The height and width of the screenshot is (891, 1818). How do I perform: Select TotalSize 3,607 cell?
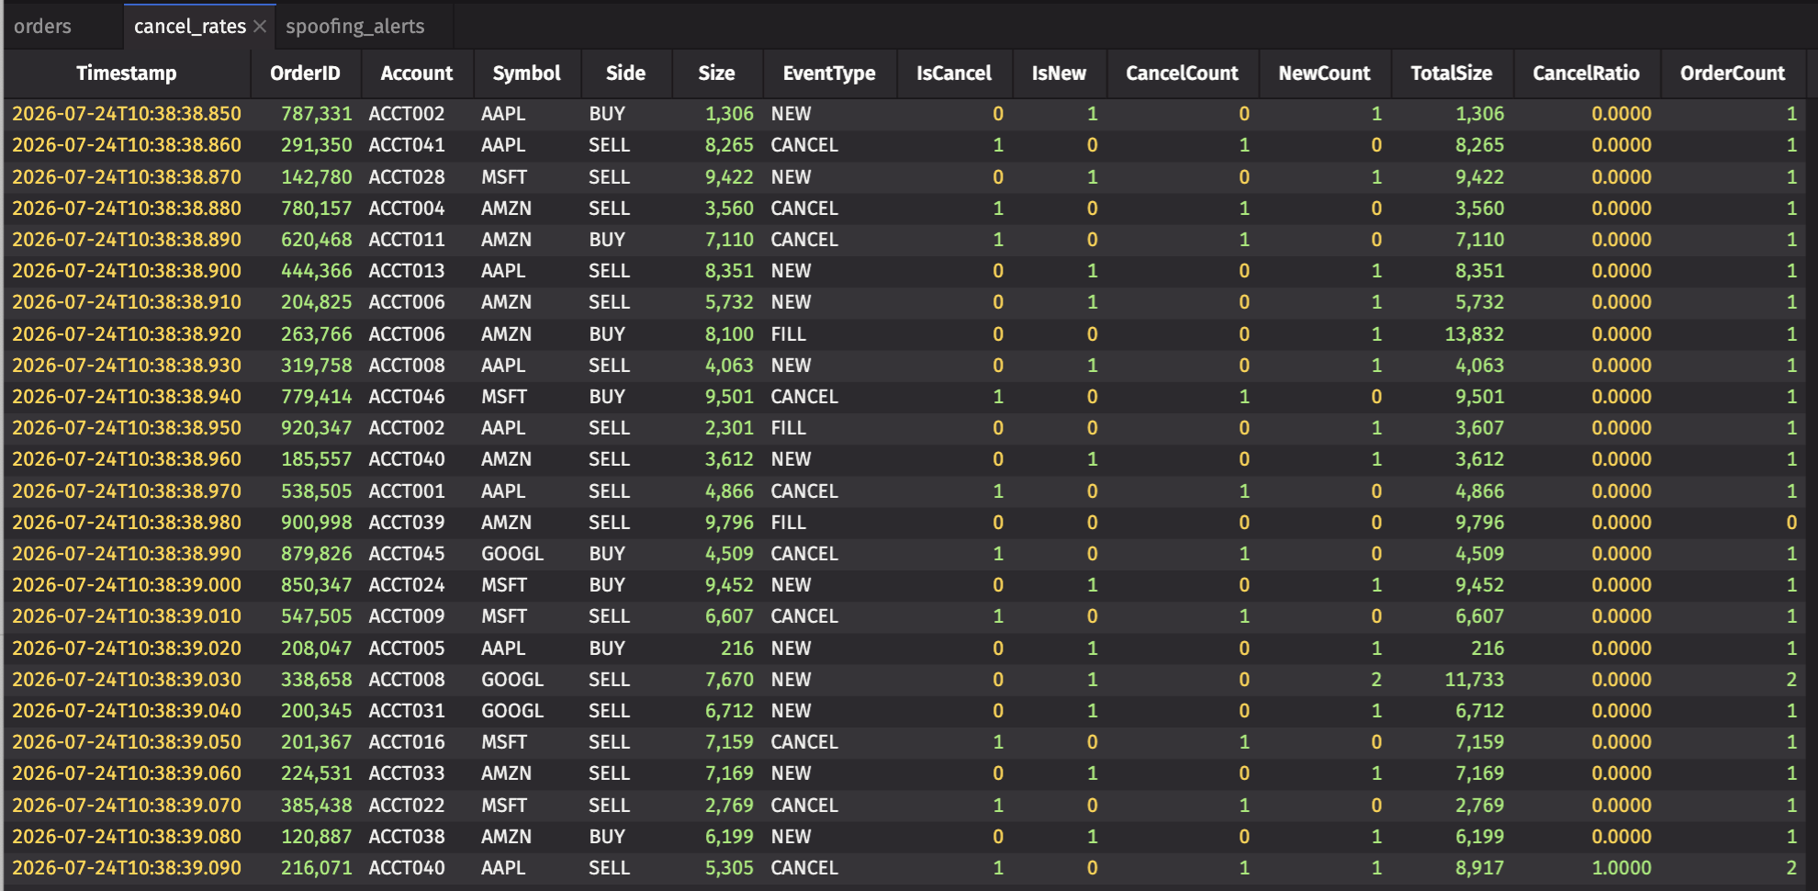[1452, 428]
